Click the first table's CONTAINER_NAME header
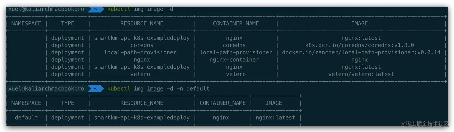Image resolution: width=454 pixels, height=132 pixels. tap(236, 23)
